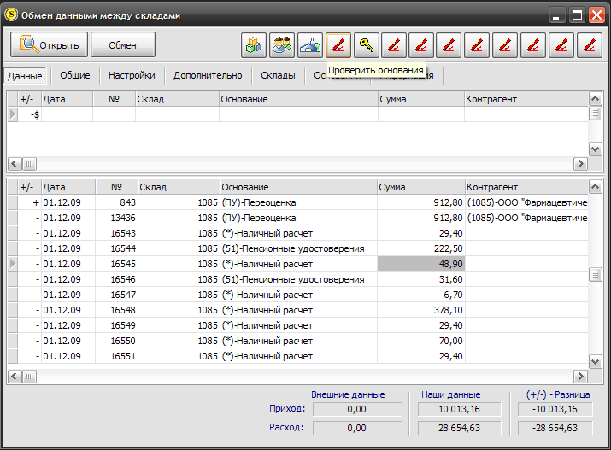This screenshot has height=450, width=611.
Task: Click the last red pen icon in toolbar
Action: click(x=589, y=45)
